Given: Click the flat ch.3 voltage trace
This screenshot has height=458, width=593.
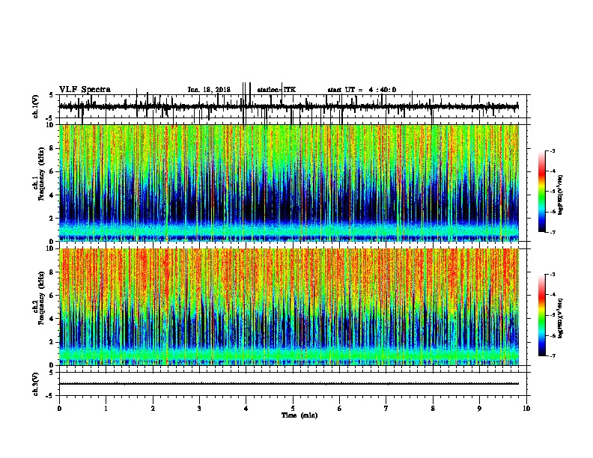Looking at the screenshot, I should tap(289, 384).
